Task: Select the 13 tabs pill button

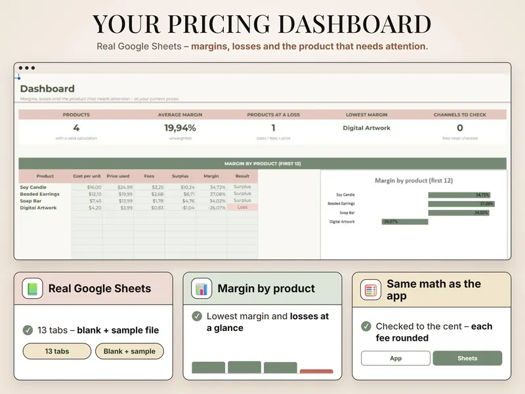Action: click(57, 351)
